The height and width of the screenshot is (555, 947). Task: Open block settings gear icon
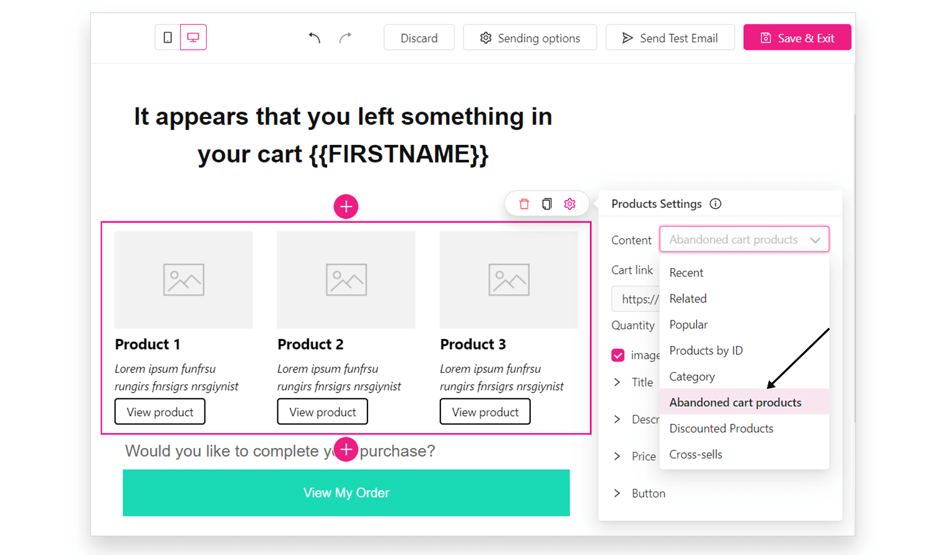[x=569, y=204]
